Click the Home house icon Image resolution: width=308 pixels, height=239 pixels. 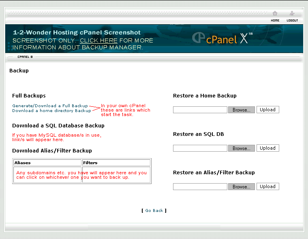point(275,13)
